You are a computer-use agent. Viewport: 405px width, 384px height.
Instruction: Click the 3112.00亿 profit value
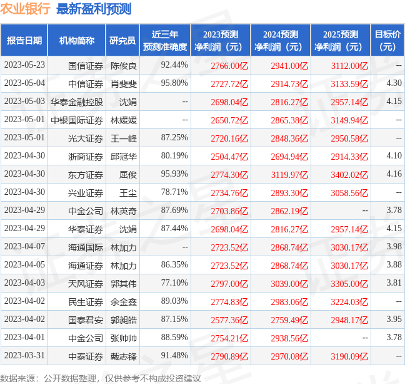click(349, 66)
